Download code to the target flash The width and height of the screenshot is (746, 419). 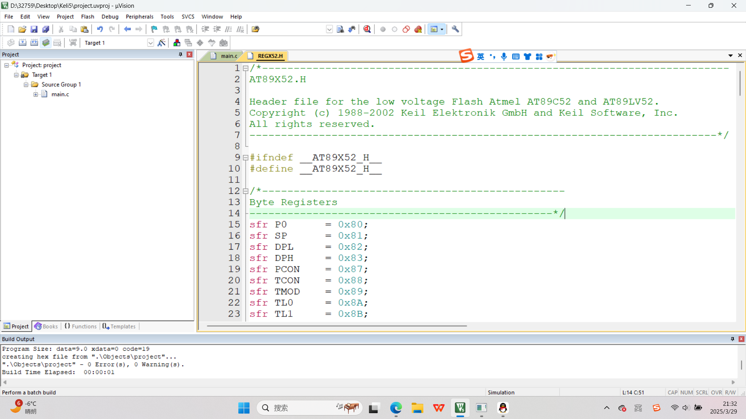point(72,43)
